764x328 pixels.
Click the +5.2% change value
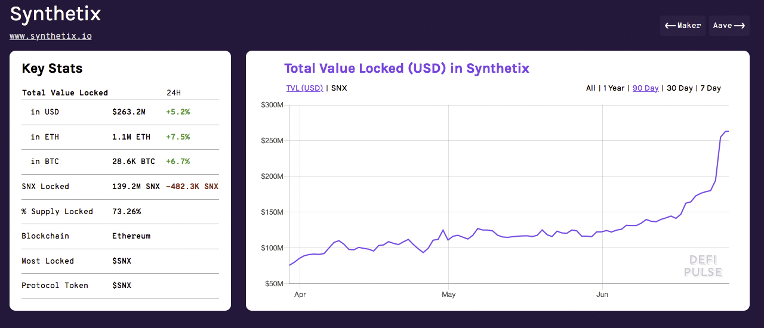(178, 112)
